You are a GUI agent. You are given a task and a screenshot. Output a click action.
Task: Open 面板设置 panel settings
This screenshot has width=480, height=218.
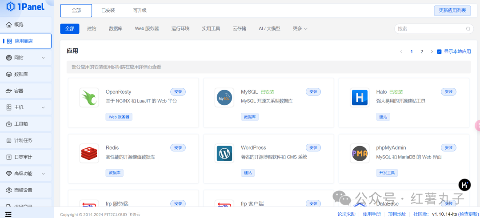click(x=26, y=190)
